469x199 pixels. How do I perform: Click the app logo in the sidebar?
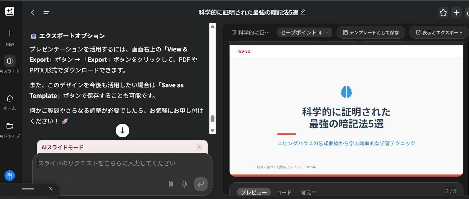[10, 11]
